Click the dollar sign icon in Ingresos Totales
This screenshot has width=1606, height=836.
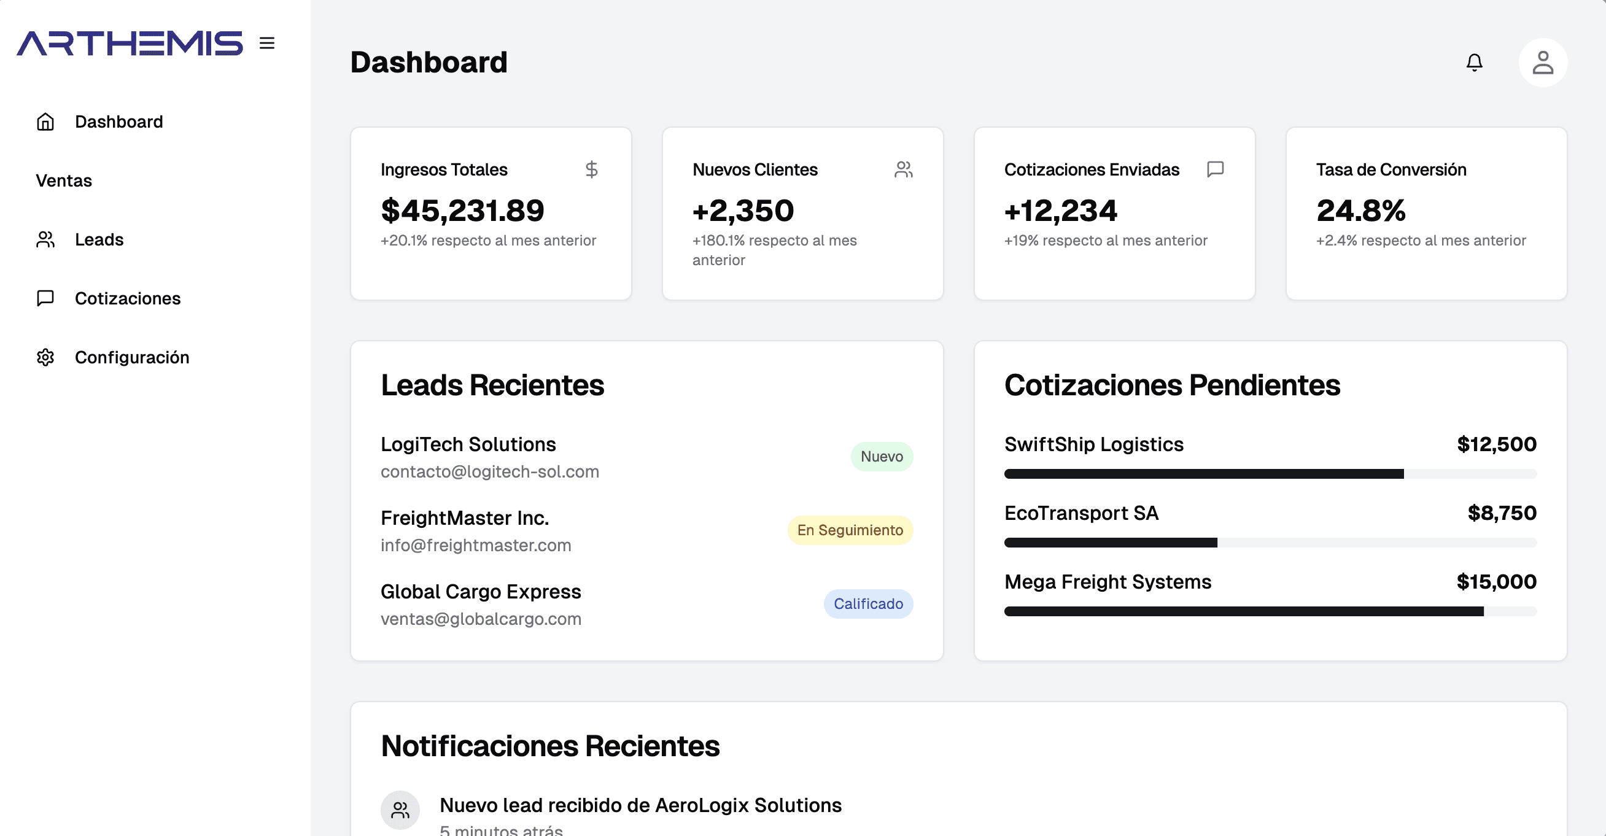click(x=591, y=169)
